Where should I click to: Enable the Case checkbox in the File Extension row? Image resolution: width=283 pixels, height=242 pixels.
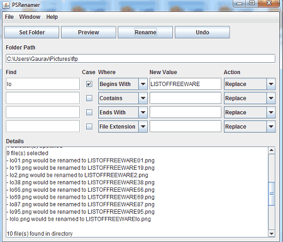(89, 126)
